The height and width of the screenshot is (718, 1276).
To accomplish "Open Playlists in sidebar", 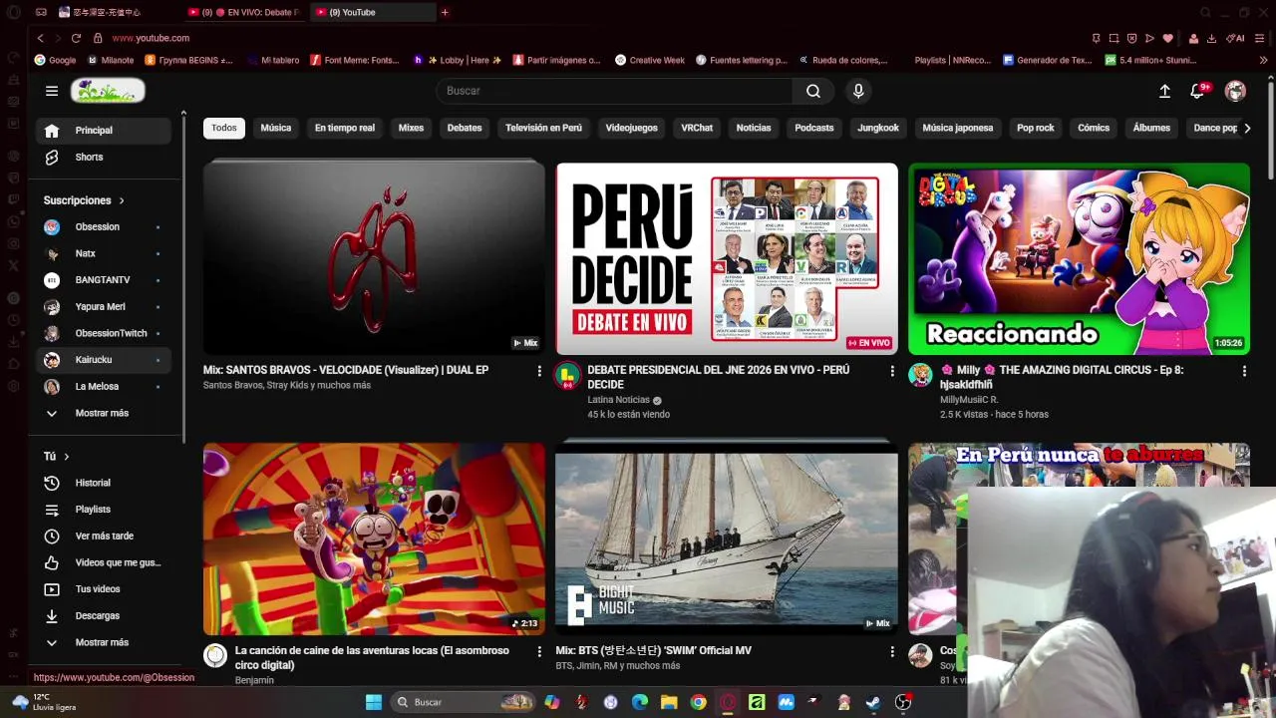I will coord(105,510).
